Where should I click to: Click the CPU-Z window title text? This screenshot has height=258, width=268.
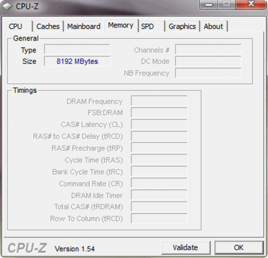[x=27, y=6]
